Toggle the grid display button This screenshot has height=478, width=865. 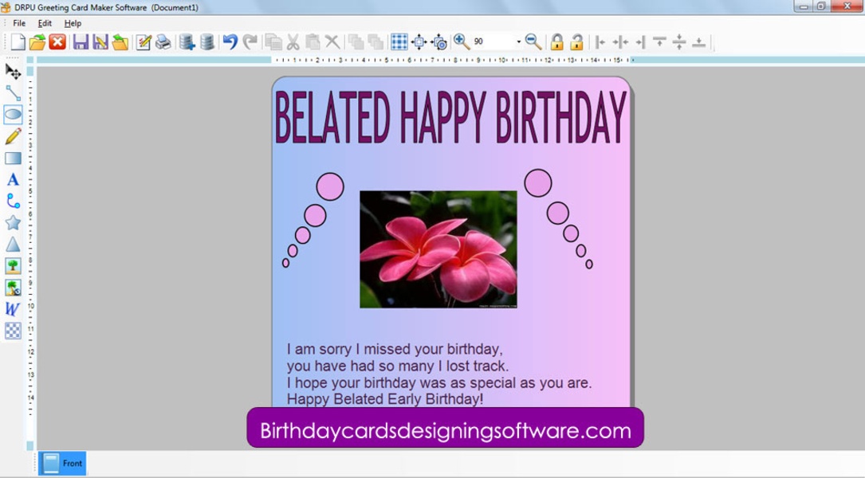coord(399,41)
